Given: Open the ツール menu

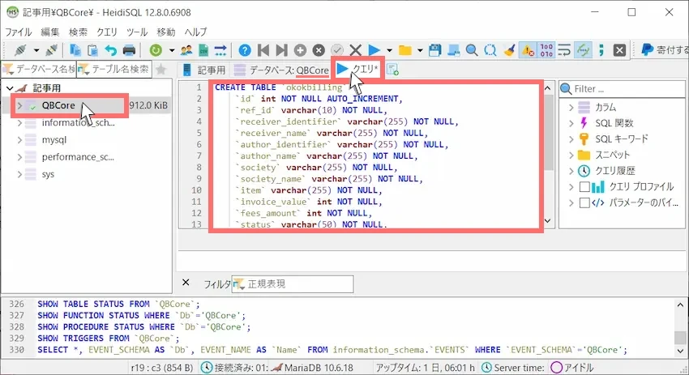Looking at the screenshot, I should (x=137, y=32).
